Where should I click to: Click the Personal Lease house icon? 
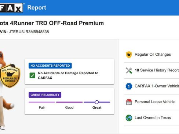pyautogui.click(x=129, y=102)
